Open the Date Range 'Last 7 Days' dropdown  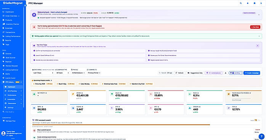[43, 73]
